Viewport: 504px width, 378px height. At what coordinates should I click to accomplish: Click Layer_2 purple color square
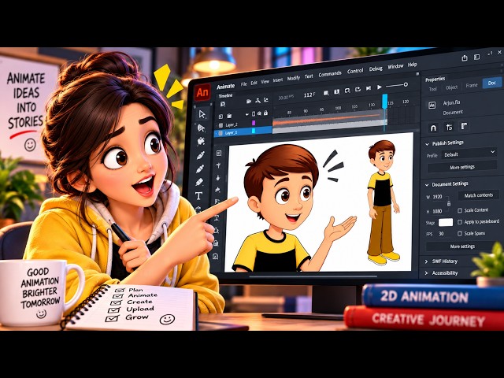coord(254,123)
